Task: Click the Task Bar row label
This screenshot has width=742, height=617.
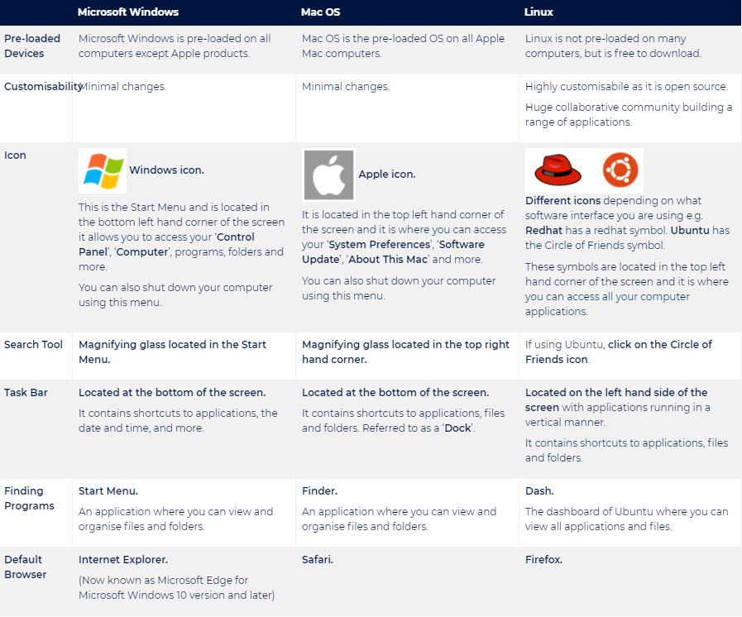Action: click(26, 392)
